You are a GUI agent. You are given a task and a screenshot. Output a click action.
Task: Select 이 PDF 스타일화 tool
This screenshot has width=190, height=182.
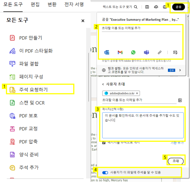coord(31,51)
